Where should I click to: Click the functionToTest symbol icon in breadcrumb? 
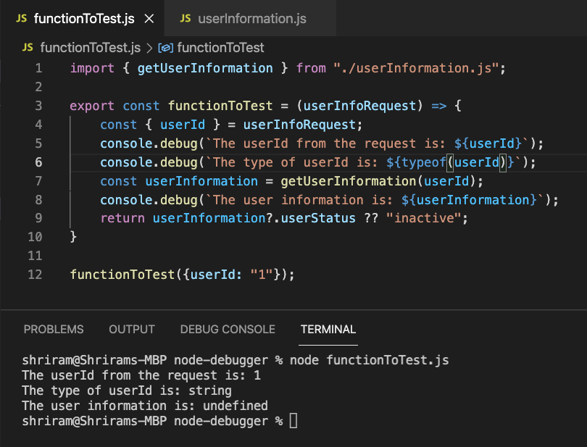[x=165, y=48]
